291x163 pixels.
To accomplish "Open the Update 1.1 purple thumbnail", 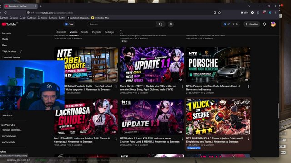I will point(152,65).
